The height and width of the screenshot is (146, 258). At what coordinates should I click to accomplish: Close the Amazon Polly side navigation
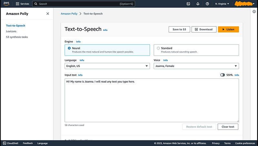[48, 14]
